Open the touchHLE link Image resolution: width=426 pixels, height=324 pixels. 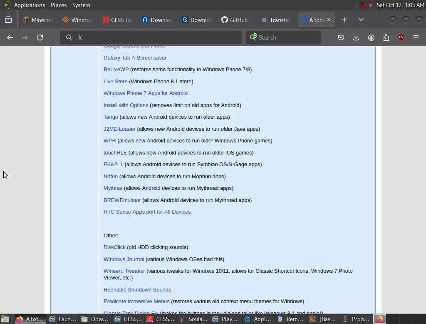tap(115, 152)
